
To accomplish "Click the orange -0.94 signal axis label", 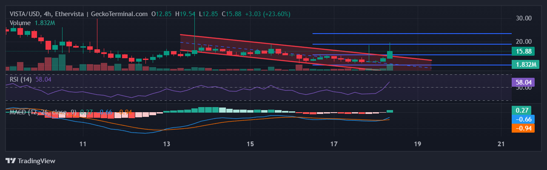I will (524, 128).
